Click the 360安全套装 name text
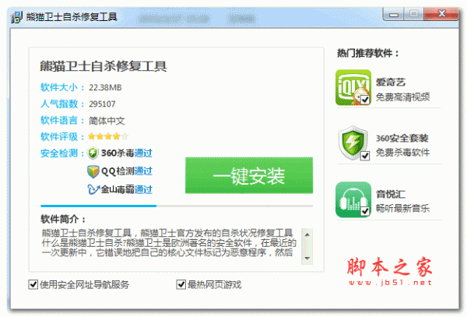 (402, 138)
